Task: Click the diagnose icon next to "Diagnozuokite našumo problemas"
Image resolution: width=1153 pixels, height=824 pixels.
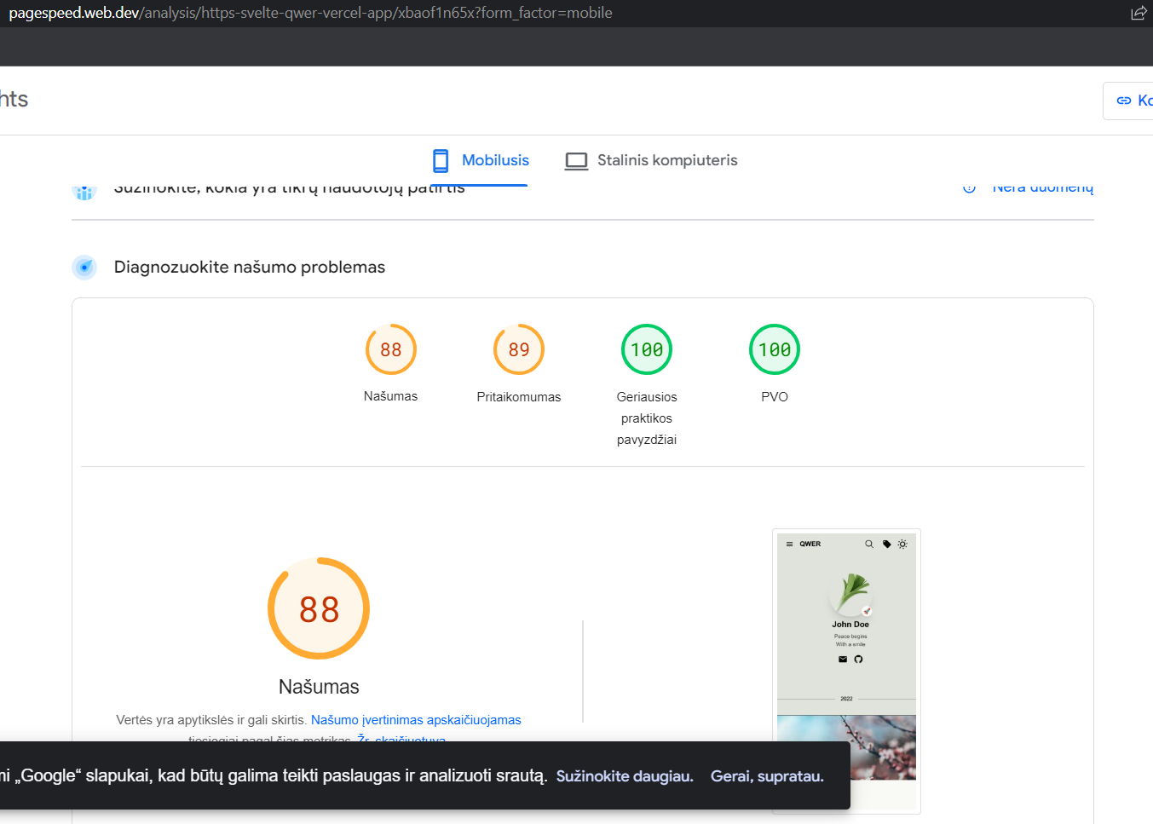Action: pos(84,267)
